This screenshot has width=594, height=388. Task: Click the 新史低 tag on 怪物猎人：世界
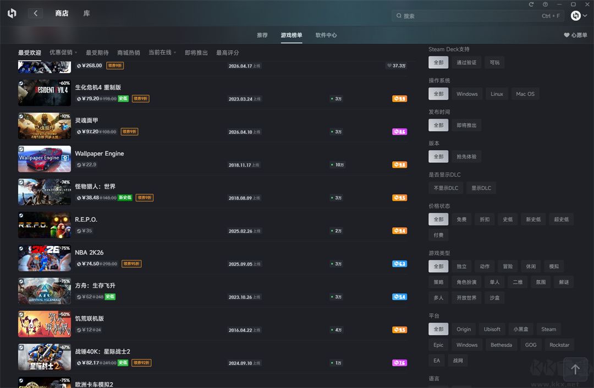[125, 198]
